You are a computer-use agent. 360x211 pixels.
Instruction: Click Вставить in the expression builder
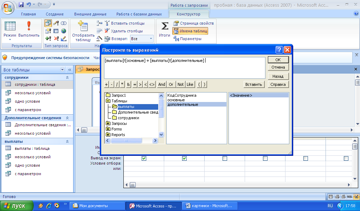pos(254,84)
